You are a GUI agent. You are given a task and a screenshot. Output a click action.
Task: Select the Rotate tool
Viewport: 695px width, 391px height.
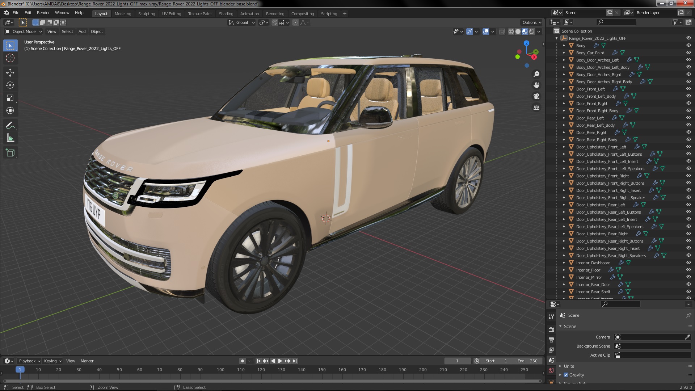pos(10,85)
